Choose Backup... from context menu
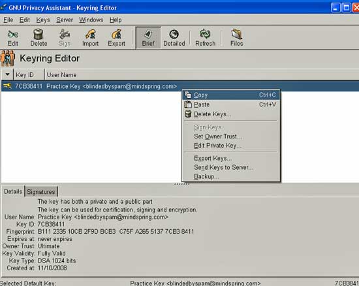The width and height of the screenshot is (359, 286). 231,176
